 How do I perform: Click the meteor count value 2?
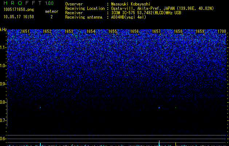[52, 17]
